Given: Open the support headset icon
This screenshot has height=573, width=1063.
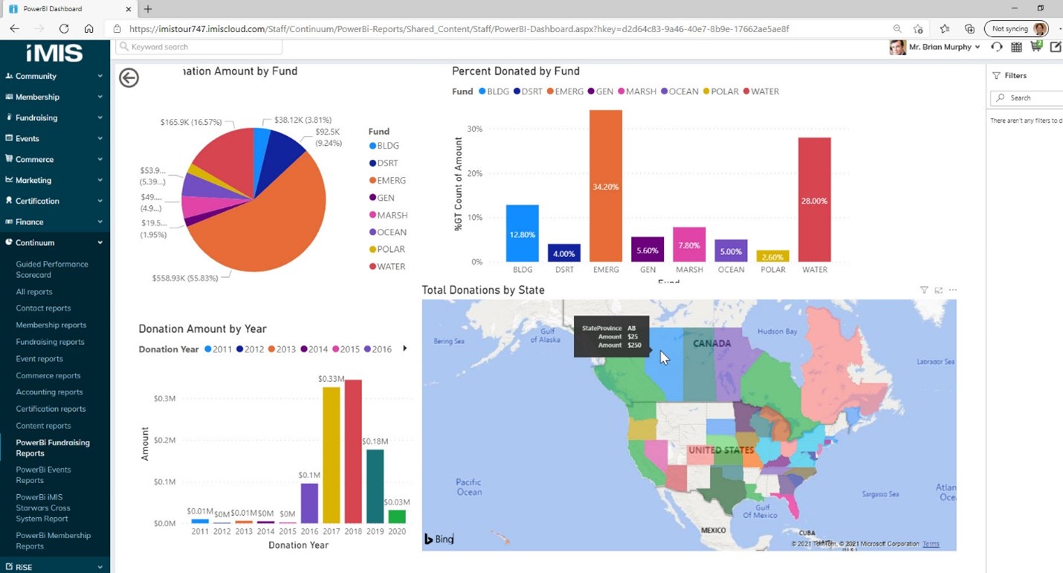Looking at the screenshot, I should point(996,47).
